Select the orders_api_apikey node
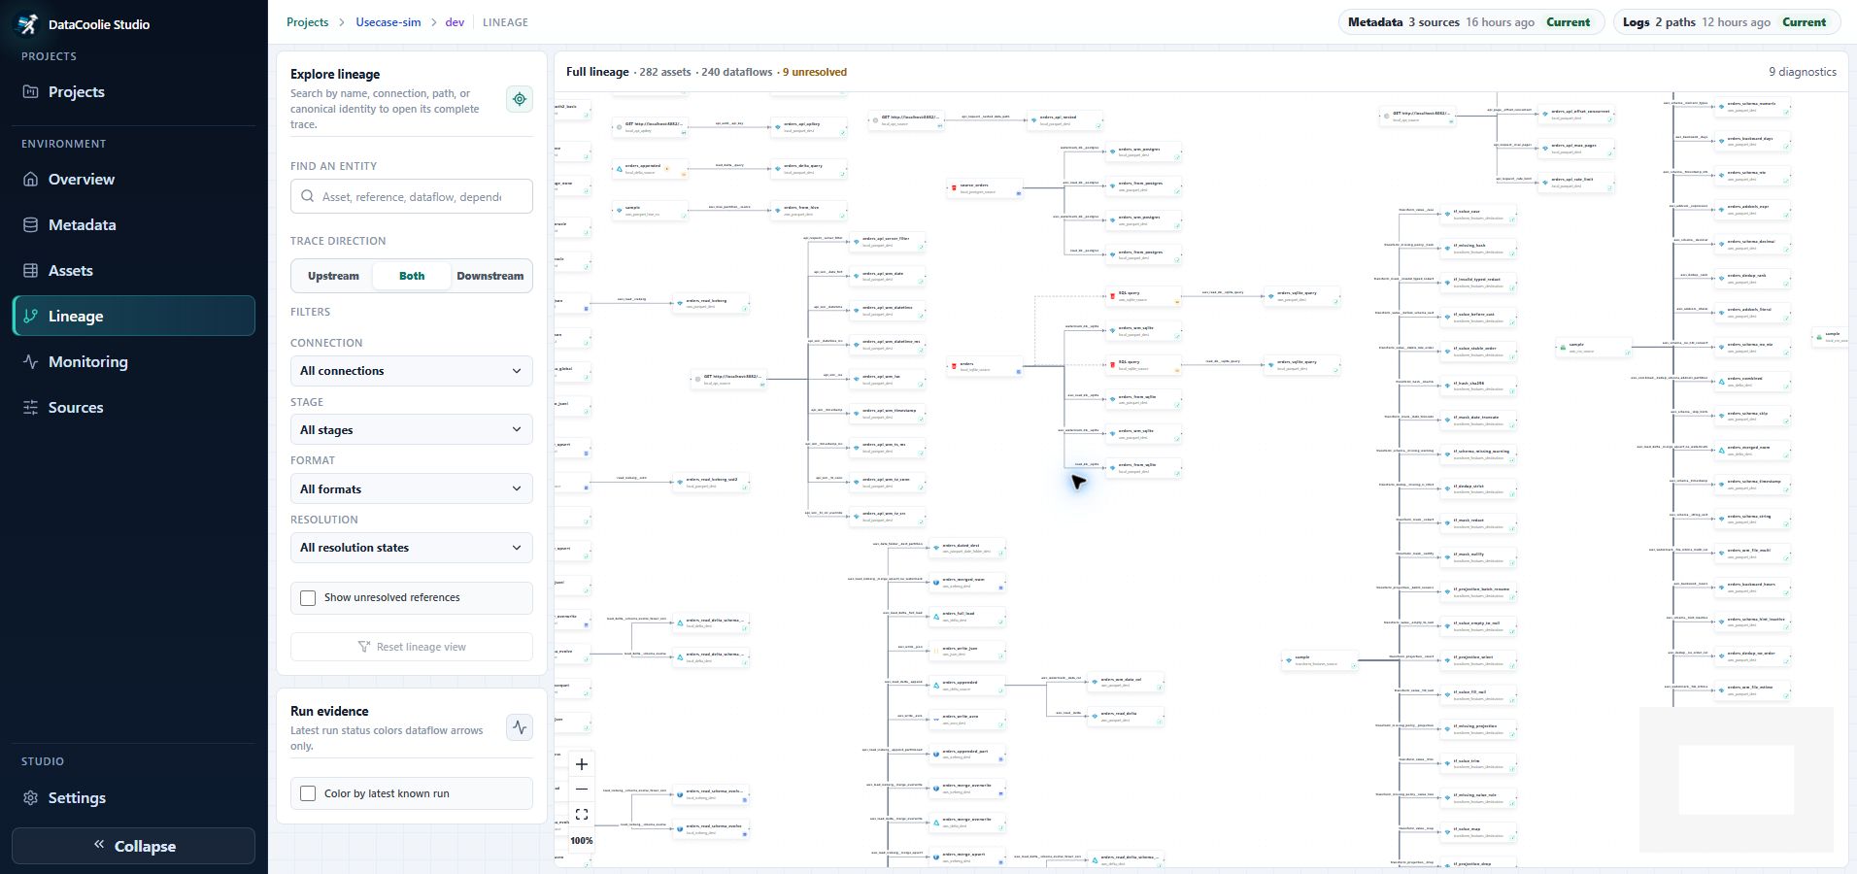This screenshot has height=874, width=1857. [808, 126]
